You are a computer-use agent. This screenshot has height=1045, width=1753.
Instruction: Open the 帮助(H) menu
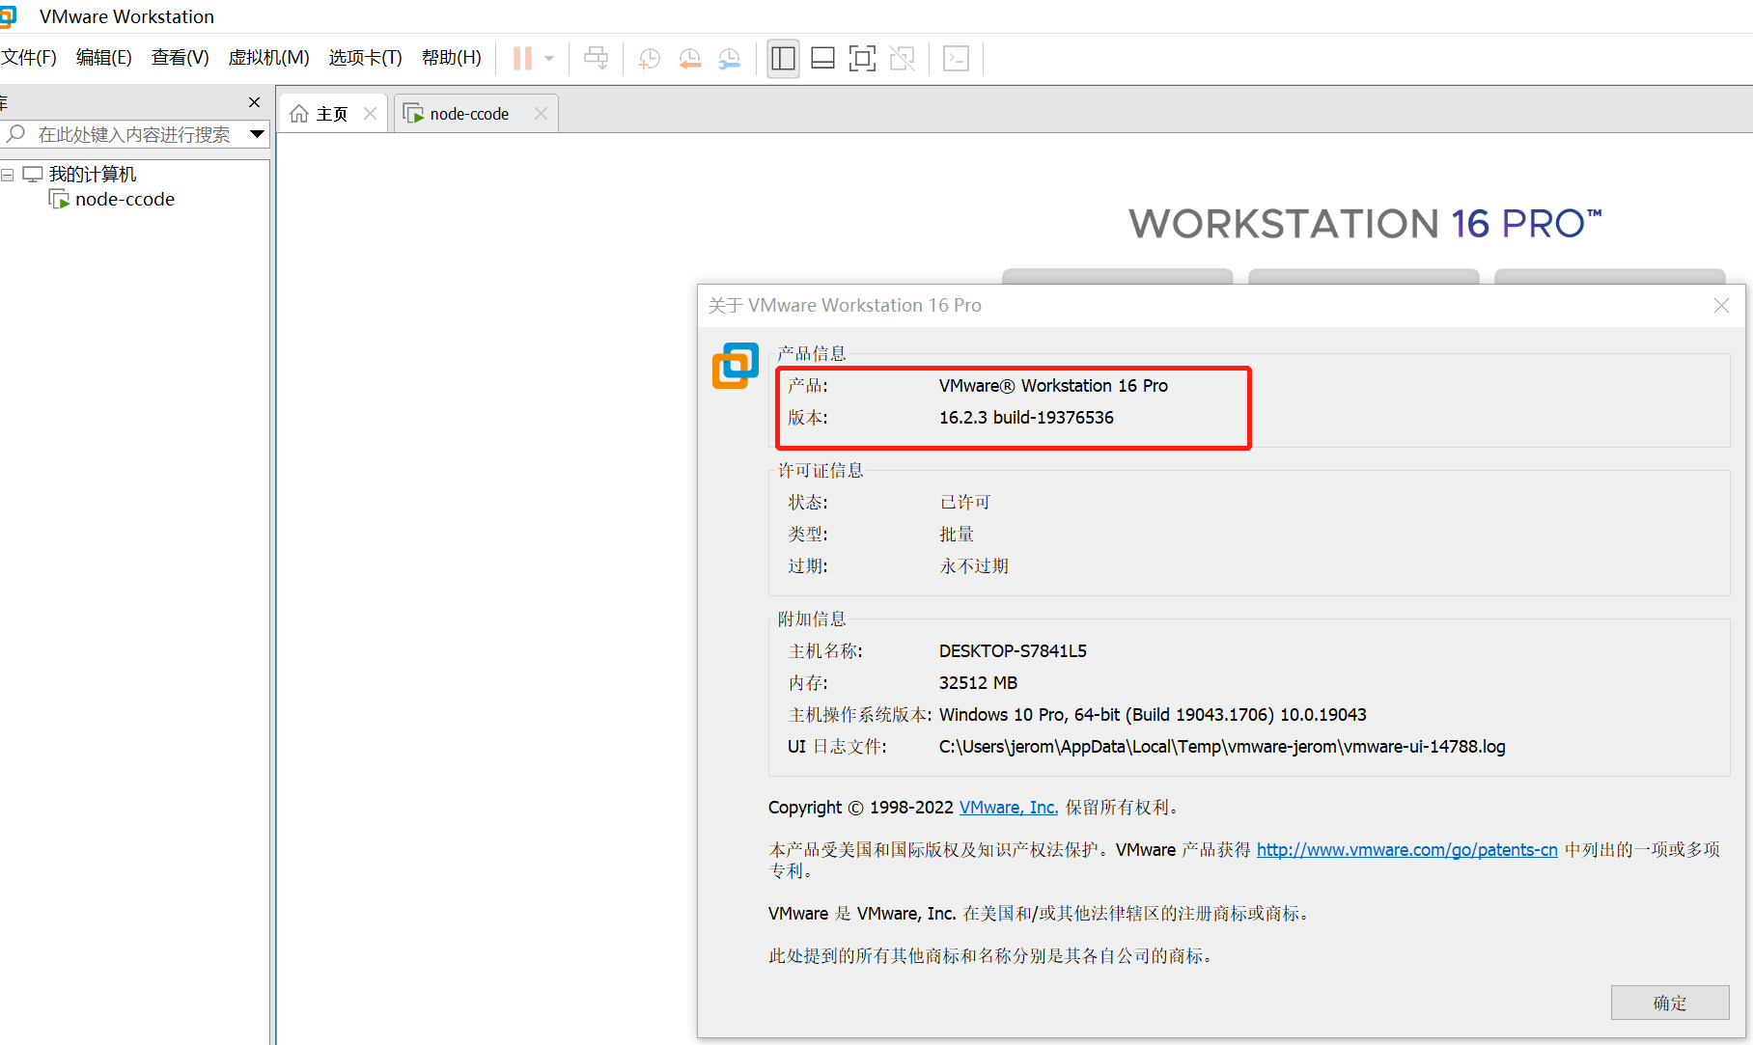[451, 58]
